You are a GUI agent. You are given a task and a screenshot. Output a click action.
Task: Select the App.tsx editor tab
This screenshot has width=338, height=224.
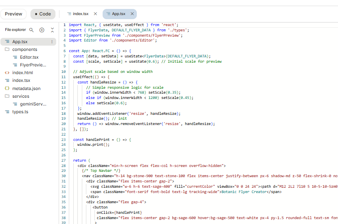(x=119, y=14)
